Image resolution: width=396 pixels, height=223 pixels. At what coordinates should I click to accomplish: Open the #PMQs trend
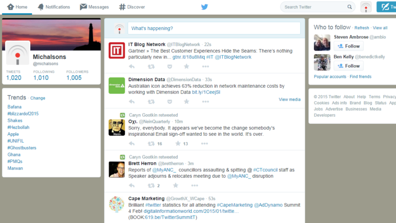click(x=15, y=161)
